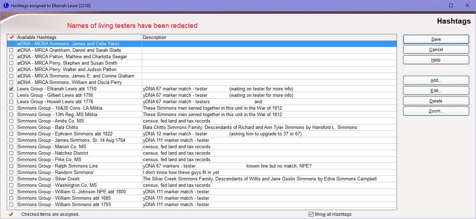Uncheck Lewis Group - Elkanah Lewis abt 1750
This screenshot has height=219, width=476.
coord(11,89)
